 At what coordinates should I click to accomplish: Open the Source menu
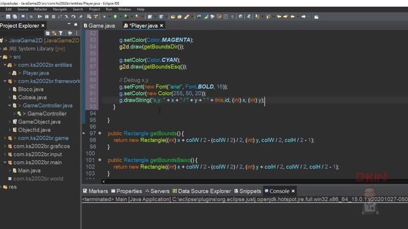point(23,10)
